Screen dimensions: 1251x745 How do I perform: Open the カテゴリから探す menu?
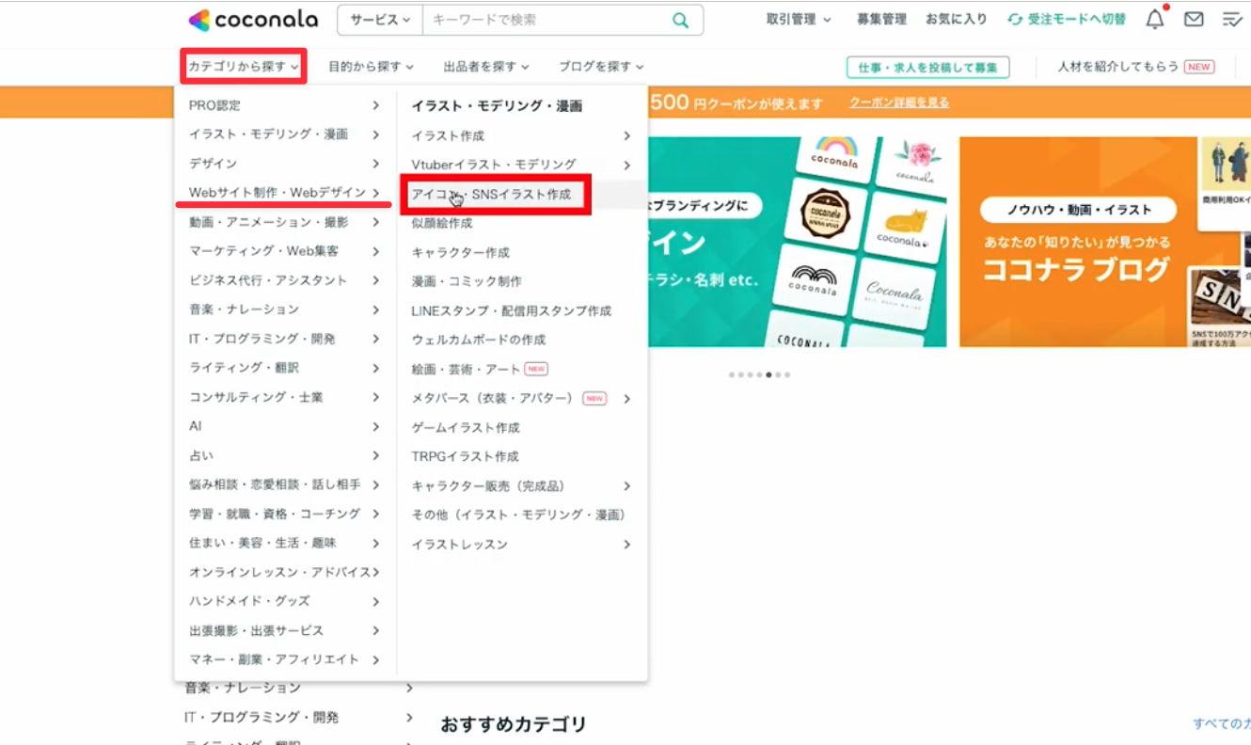click(x=243, y=66)
